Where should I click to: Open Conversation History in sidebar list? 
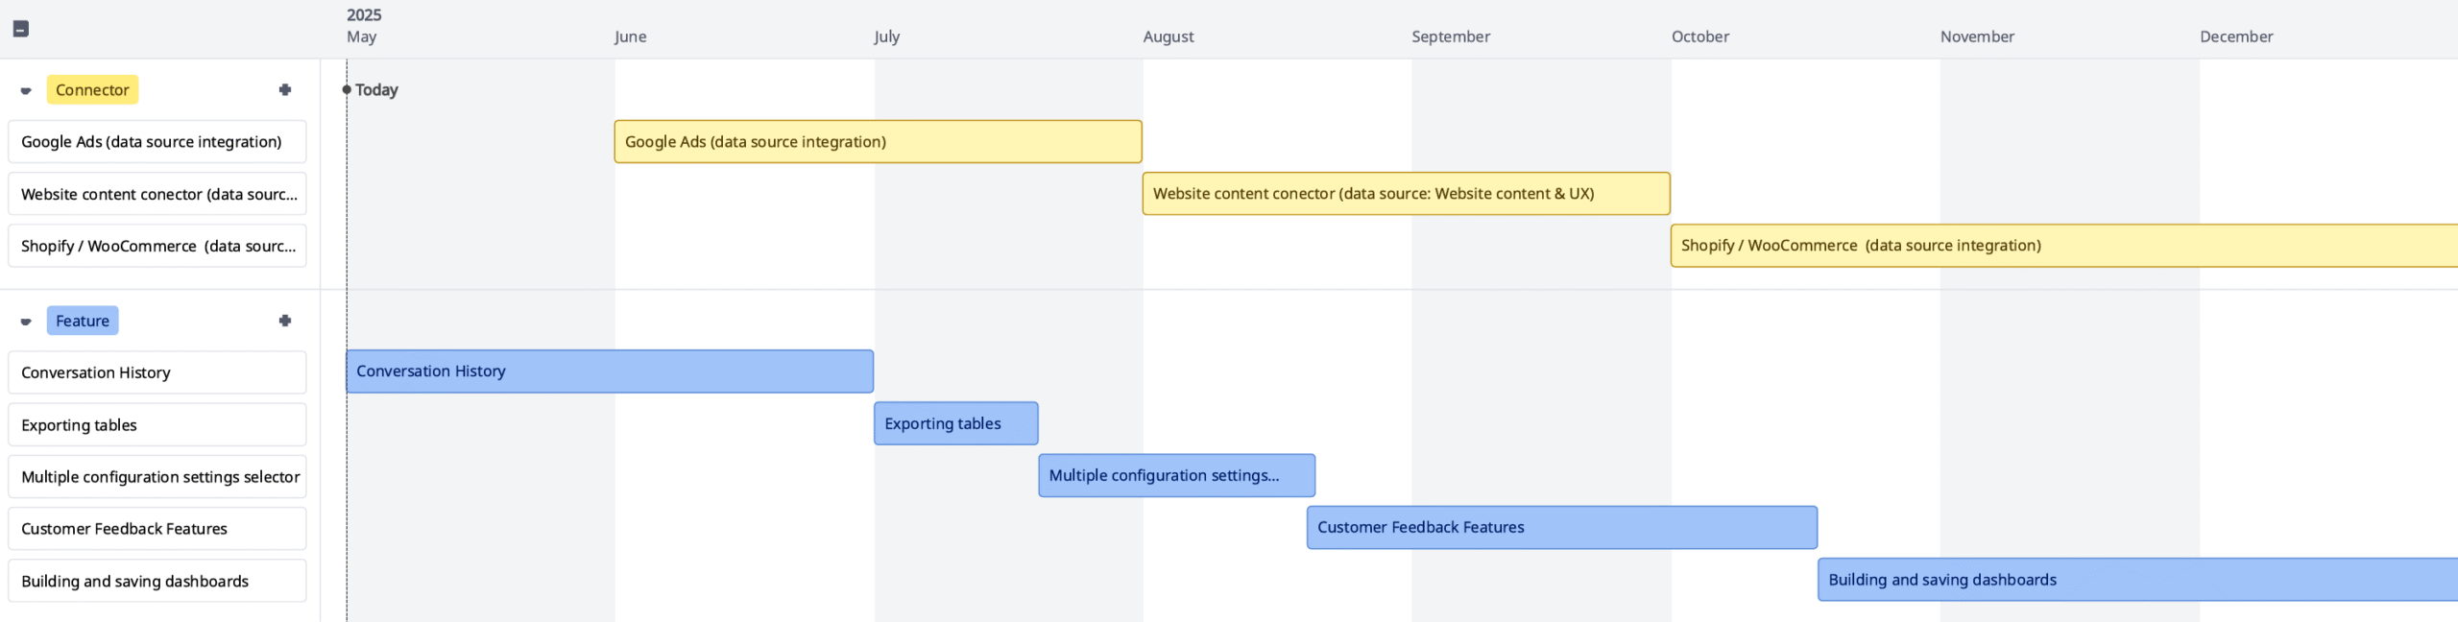[x=157, y=372]
